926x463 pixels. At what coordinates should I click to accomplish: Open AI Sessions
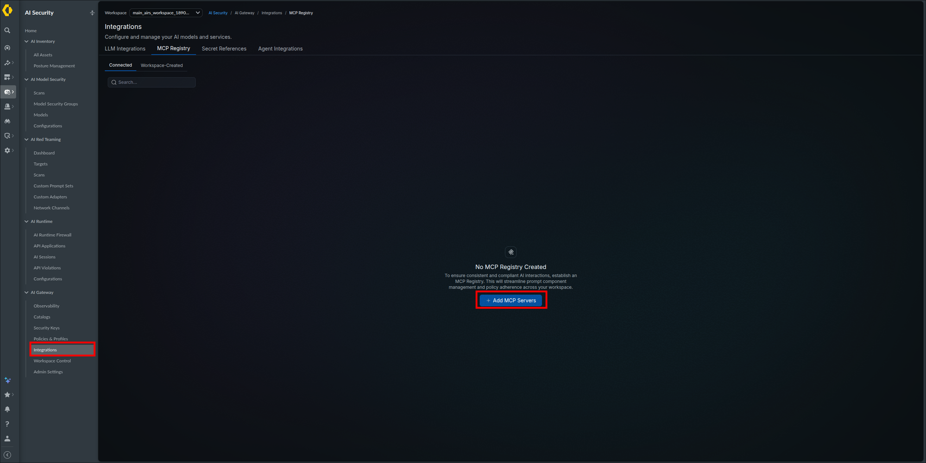tap(44, 257)
